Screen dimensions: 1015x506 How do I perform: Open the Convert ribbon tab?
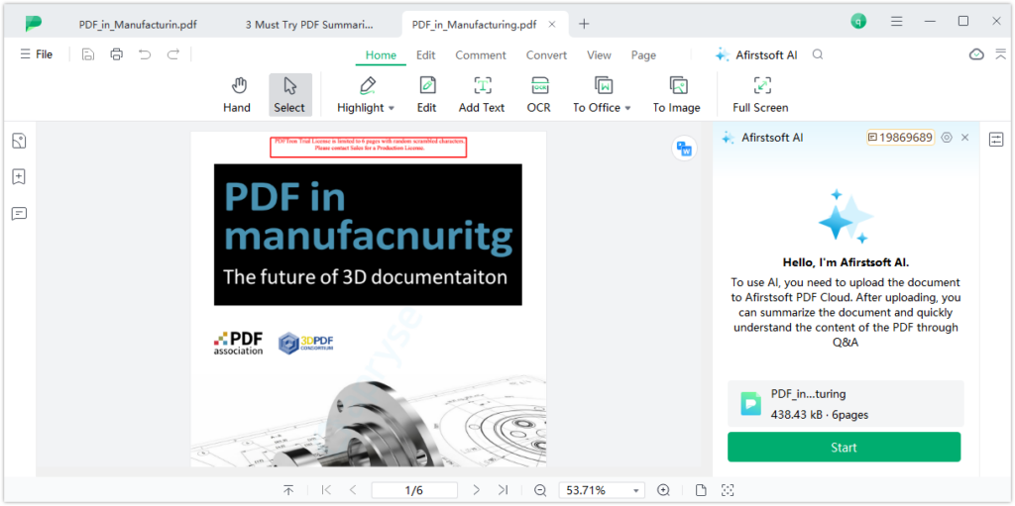pyautogui.click(x=546, y=55)
